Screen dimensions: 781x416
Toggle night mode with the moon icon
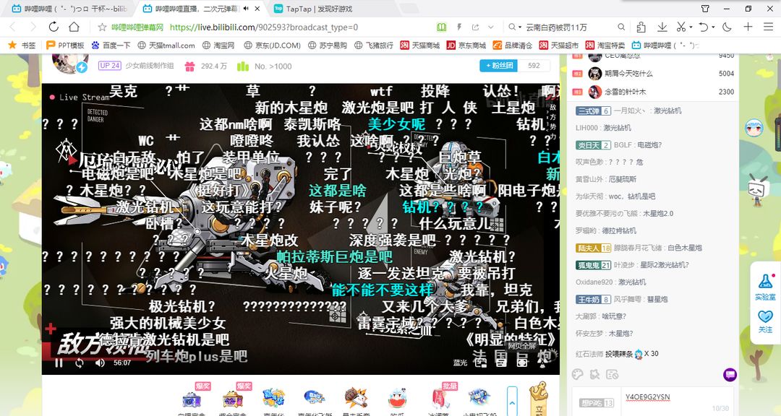coord(727,27)
